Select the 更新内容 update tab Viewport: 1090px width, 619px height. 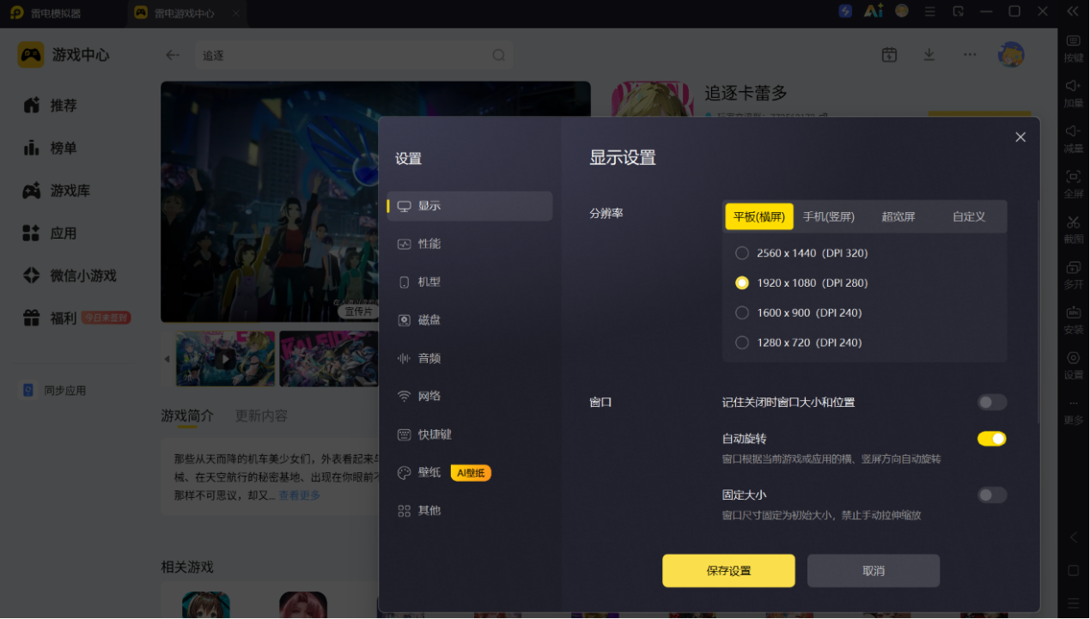pos(261,416)
